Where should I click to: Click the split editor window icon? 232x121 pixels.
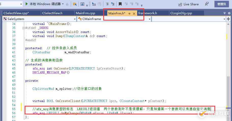(x=228, y=19)
